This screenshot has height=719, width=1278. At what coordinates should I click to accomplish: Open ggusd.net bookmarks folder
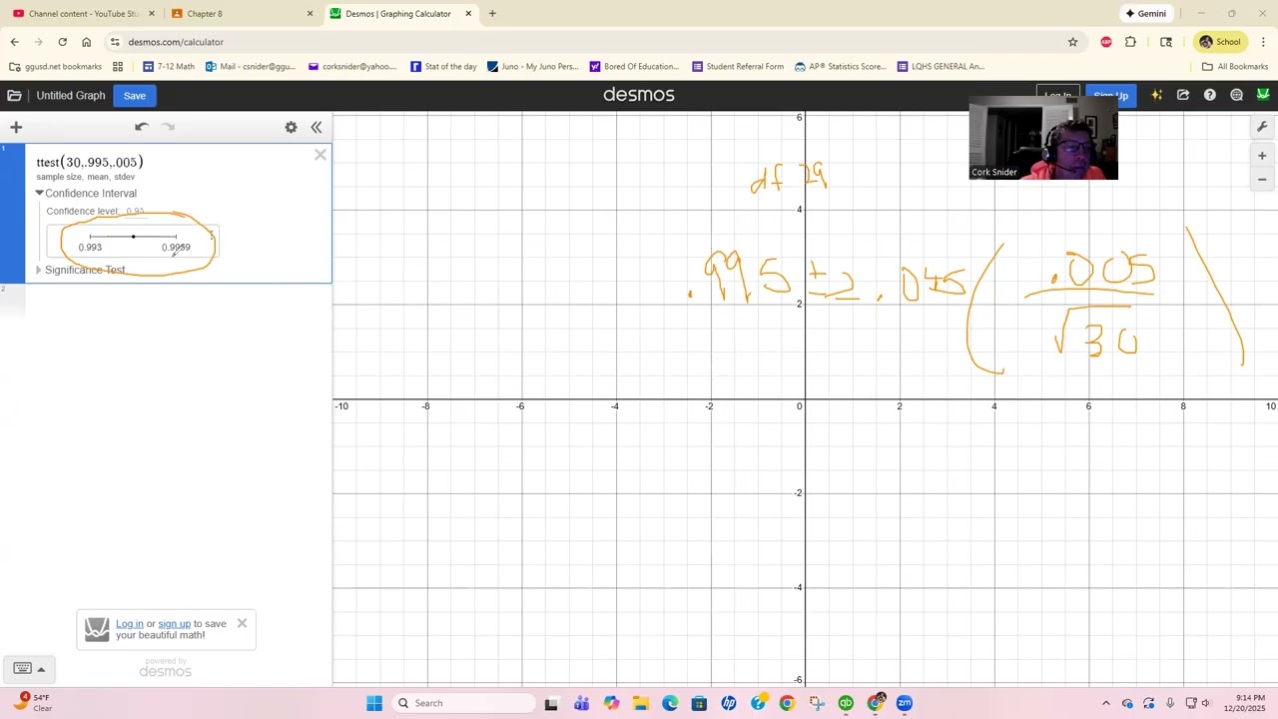pyautogui.click(x=56, y=67)
